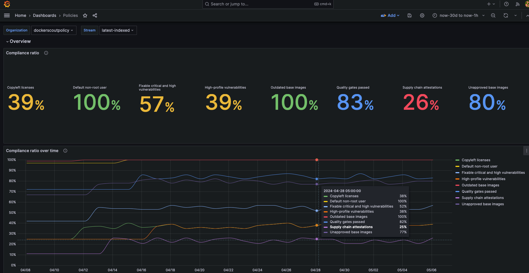Share the dashboard via the share icon

click(95, 15)
